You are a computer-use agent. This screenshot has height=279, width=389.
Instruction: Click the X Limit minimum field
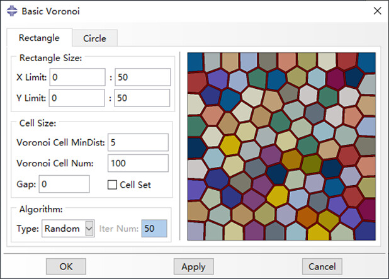coord(77,77)
